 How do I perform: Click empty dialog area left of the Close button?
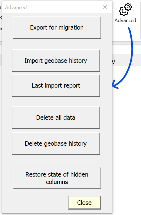pyautogui.click(x=35, y=203)
